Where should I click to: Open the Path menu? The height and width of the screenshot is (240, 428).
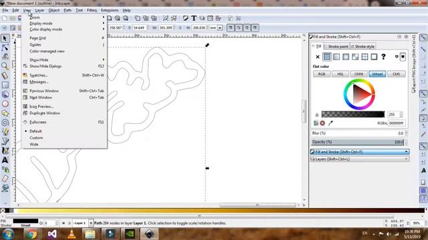click(68, 11)
